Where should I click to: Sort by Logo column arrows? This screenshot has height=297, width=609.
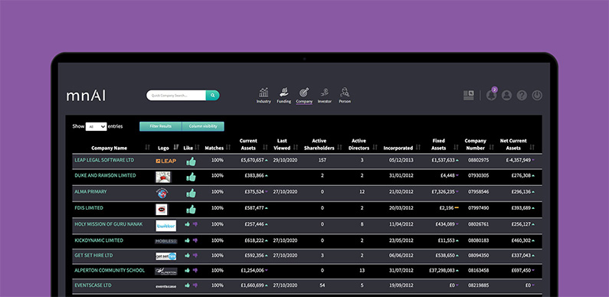point(176,148)
